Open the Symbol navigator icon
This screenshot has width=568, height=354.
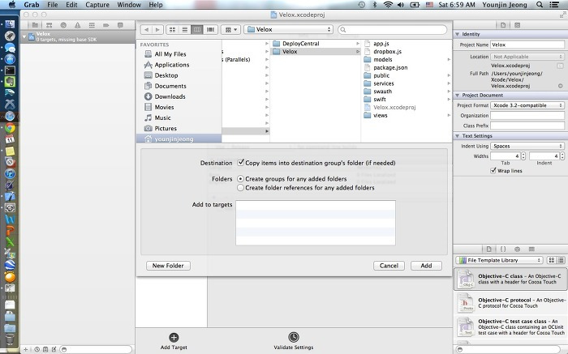pos(49,25)
